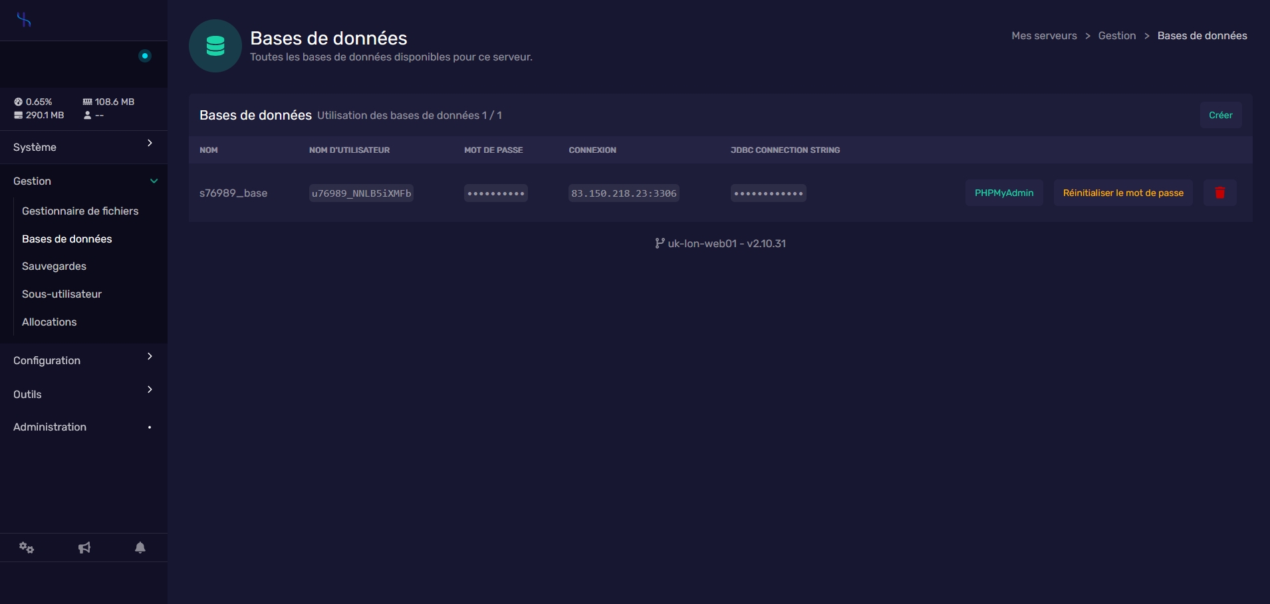Click the git branch icon near uk-lon-web01
This screenshot has height=604, width=1270.
659,243
